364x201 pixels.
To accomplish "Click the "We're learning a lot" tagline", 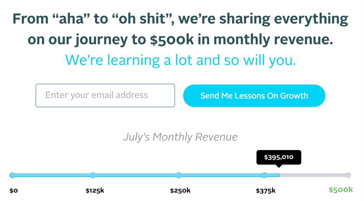I will coord(180,60).
